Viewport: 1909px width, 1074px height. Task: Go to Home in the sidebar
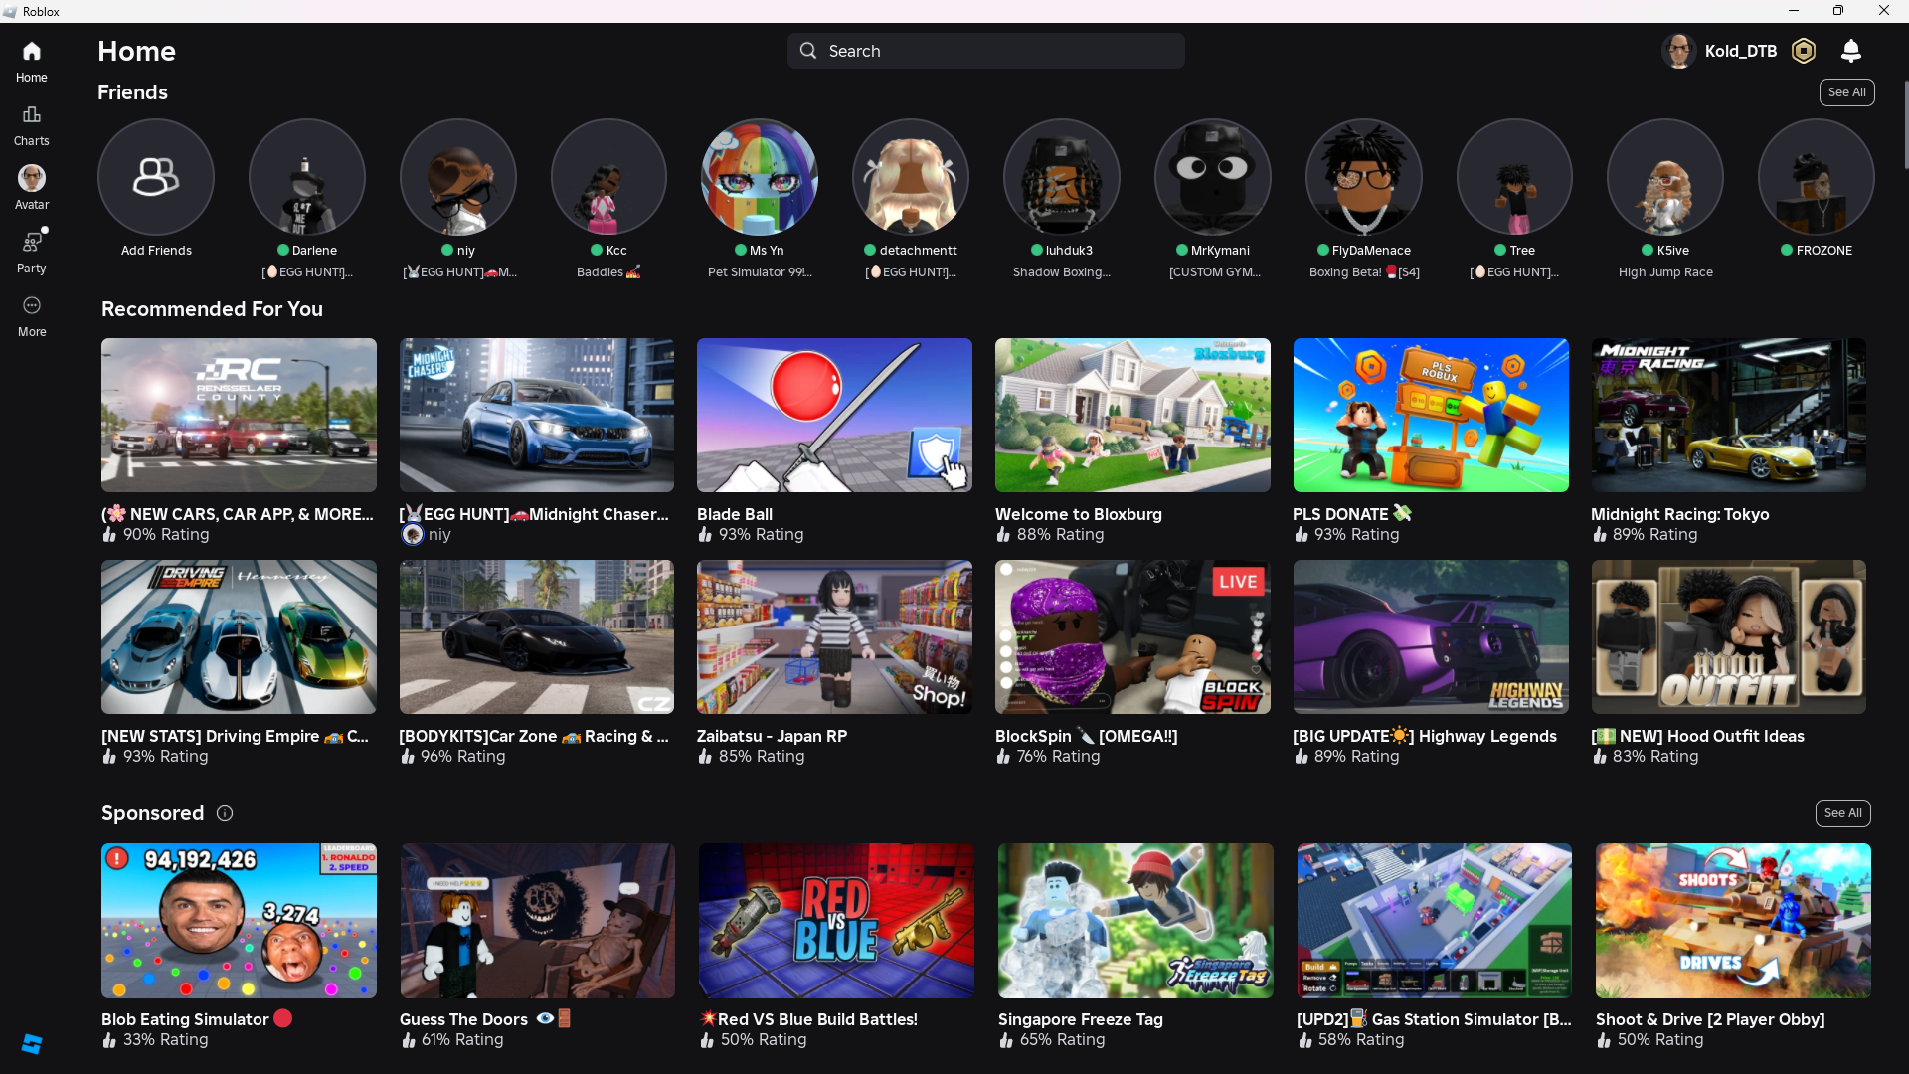[32, 52]
